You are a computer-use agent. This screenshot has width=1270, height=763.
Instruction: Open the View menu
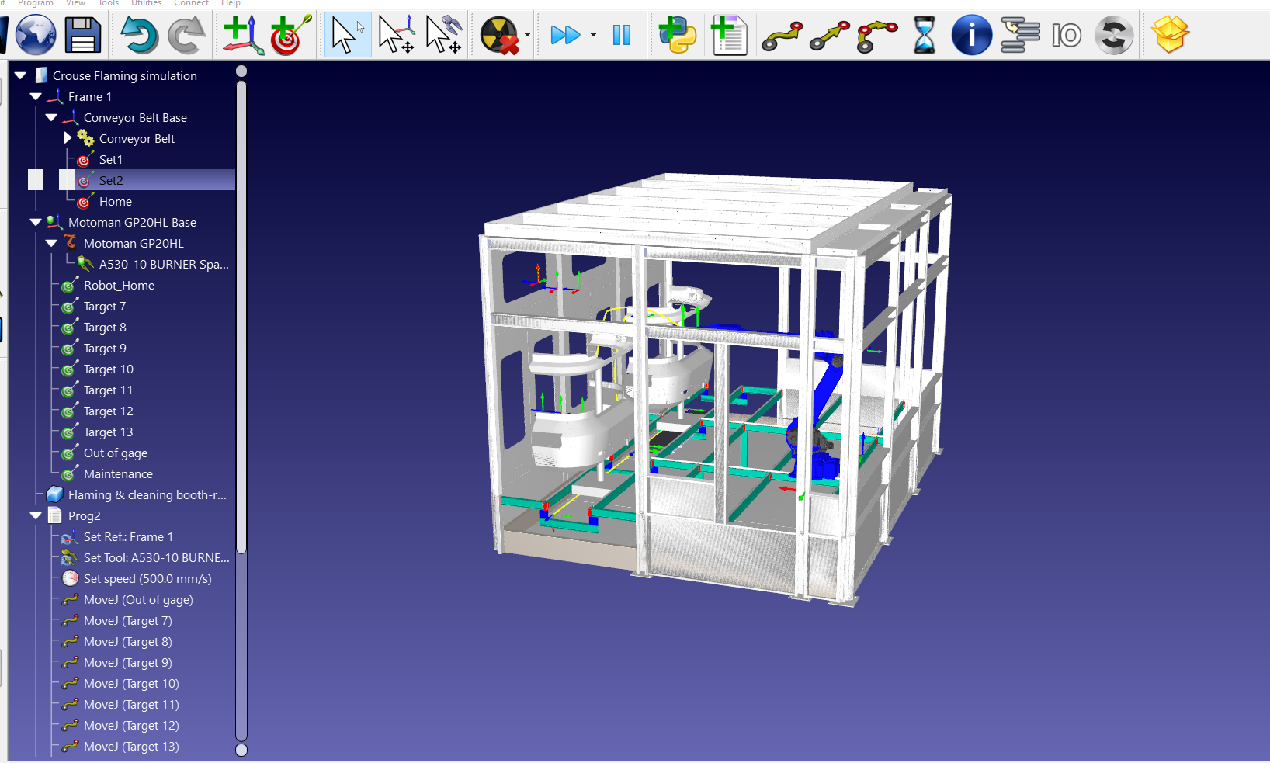tap(76, 3)
